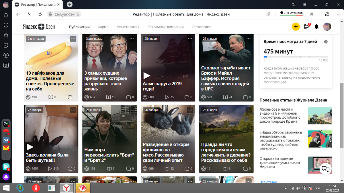Open options dots on 'Здесь должна была' card
The width and height of the screenshot is (344, 193).
pos(73,110)
